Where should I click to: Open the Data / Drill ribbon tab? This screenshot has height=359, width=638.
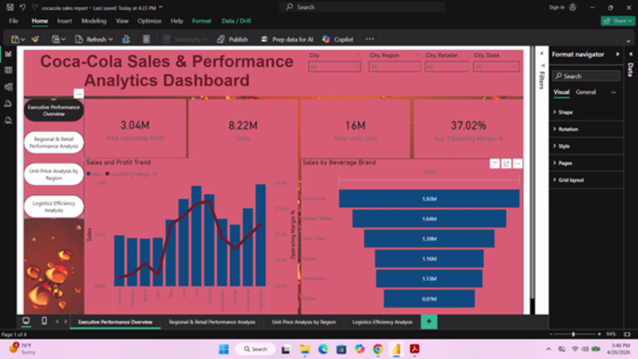(236, 21)
